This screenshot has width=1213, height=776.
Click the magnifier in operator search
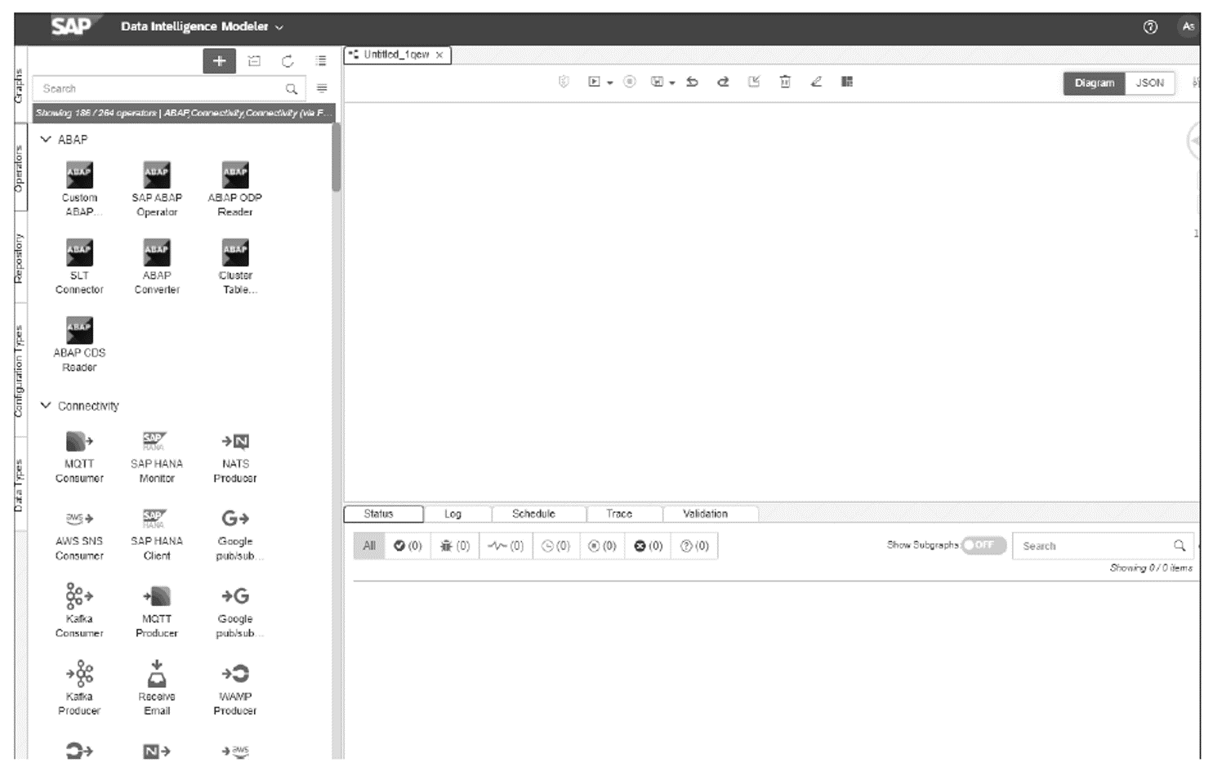(x=292, y=88)
